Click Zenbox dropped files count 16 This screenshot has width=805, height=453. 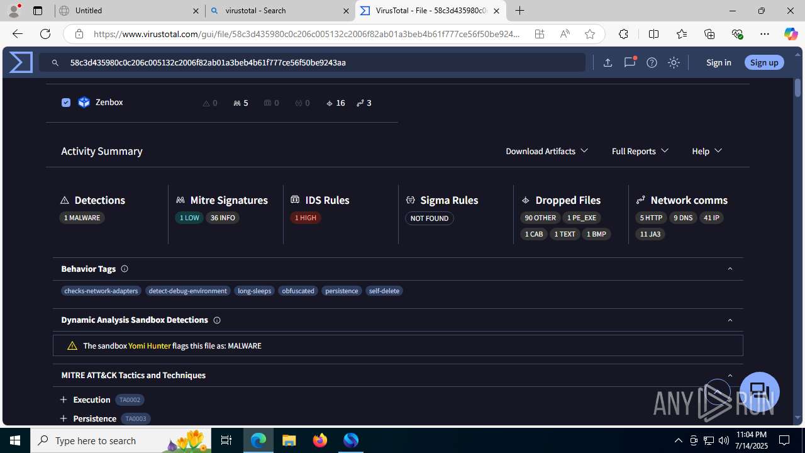(x=335, y=103)
